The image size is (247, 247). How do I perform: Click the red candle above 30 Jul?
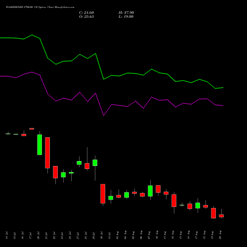click(x=103, y=194)
